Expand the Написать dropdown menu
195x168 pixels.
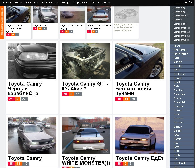[32, 3]
